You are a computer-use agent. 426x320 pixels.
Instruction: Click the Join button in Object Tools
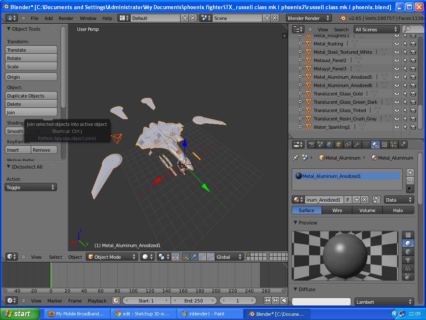coord(31,112)
